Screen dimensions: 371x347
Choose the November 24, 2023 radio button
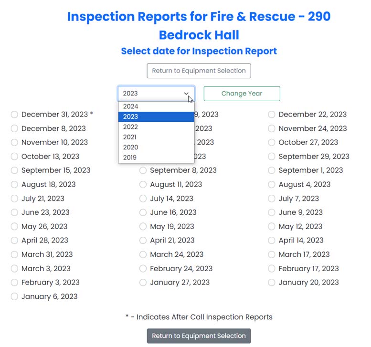pyautogui.click(x=272, y=128)
